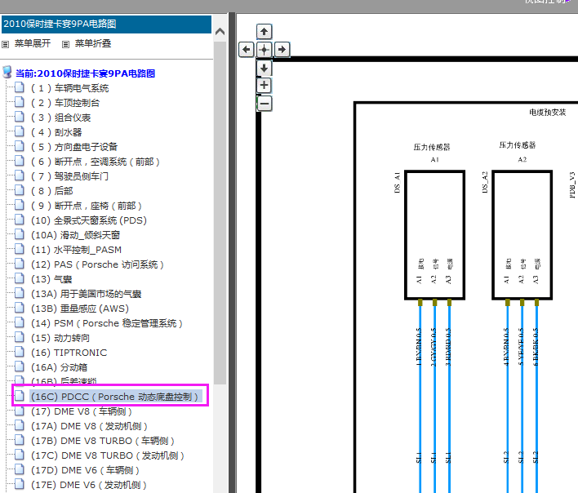Image resolution: width=578 pixels, height=493 pixels.
Task: Open (16A) 分动箱 diagram
Action: point(60,367)
